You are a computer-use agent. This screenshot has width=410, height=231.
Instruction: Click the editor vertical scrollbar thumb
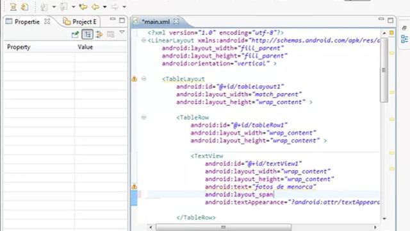384,70
